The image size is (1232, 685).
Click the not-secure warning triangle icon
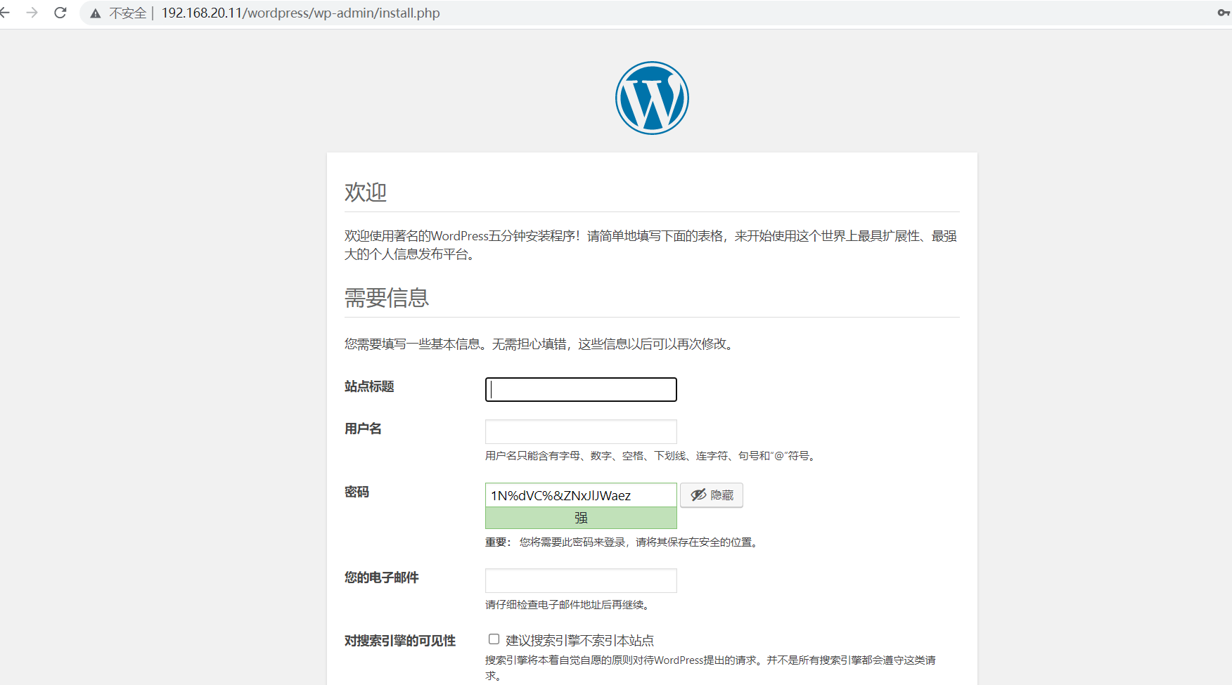pos(96,13)
